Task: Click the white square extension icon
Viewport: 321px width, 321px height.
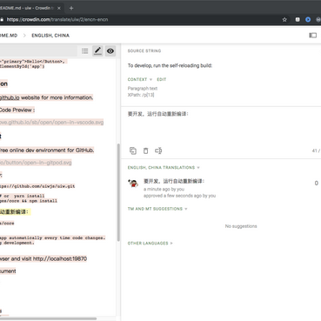Action: click(298, 19)
